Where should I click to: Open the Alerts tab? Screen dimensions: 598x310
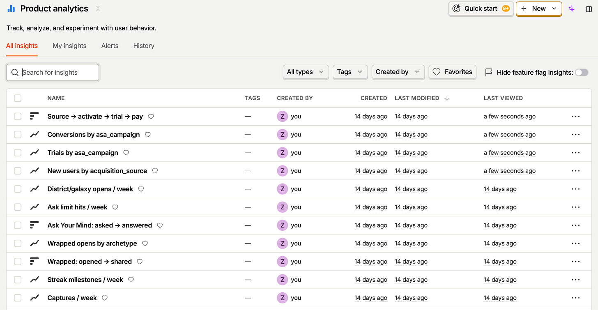(x=110, y=46)
